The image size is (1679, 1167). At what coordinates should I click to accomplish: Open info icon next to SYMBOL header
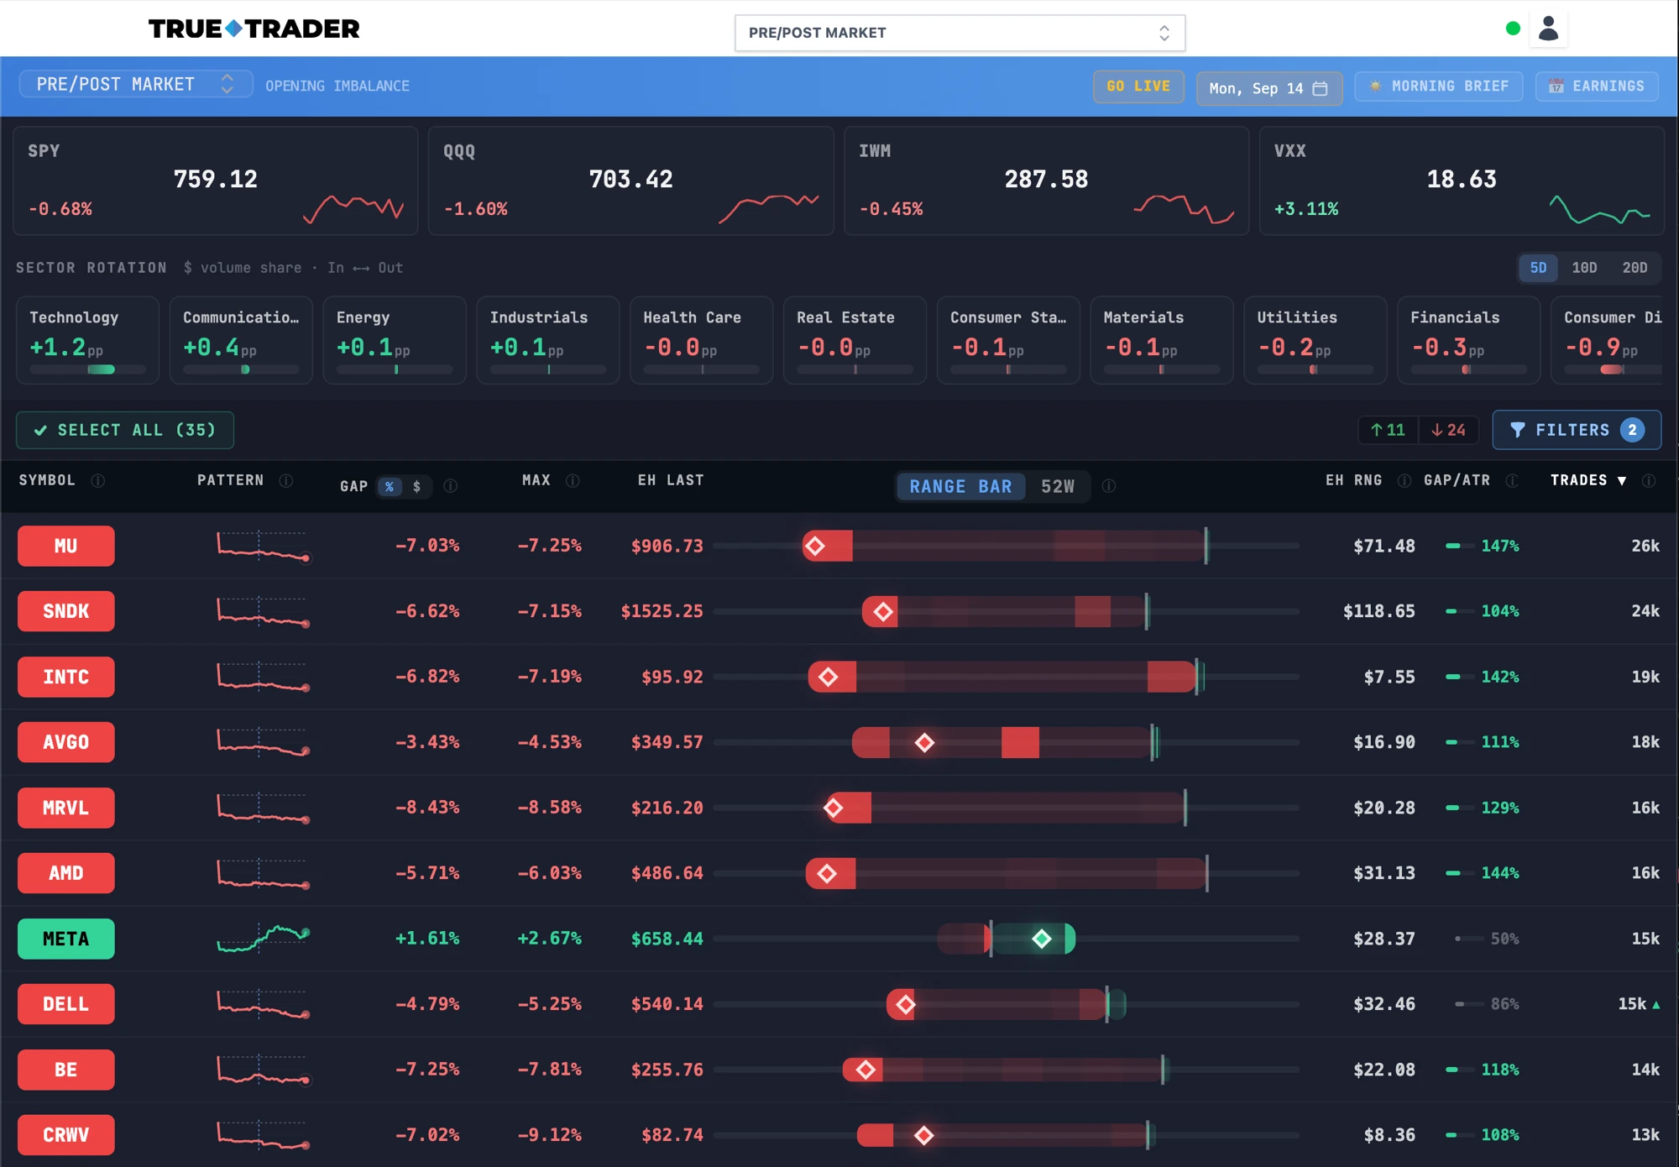tap(98, 480)
